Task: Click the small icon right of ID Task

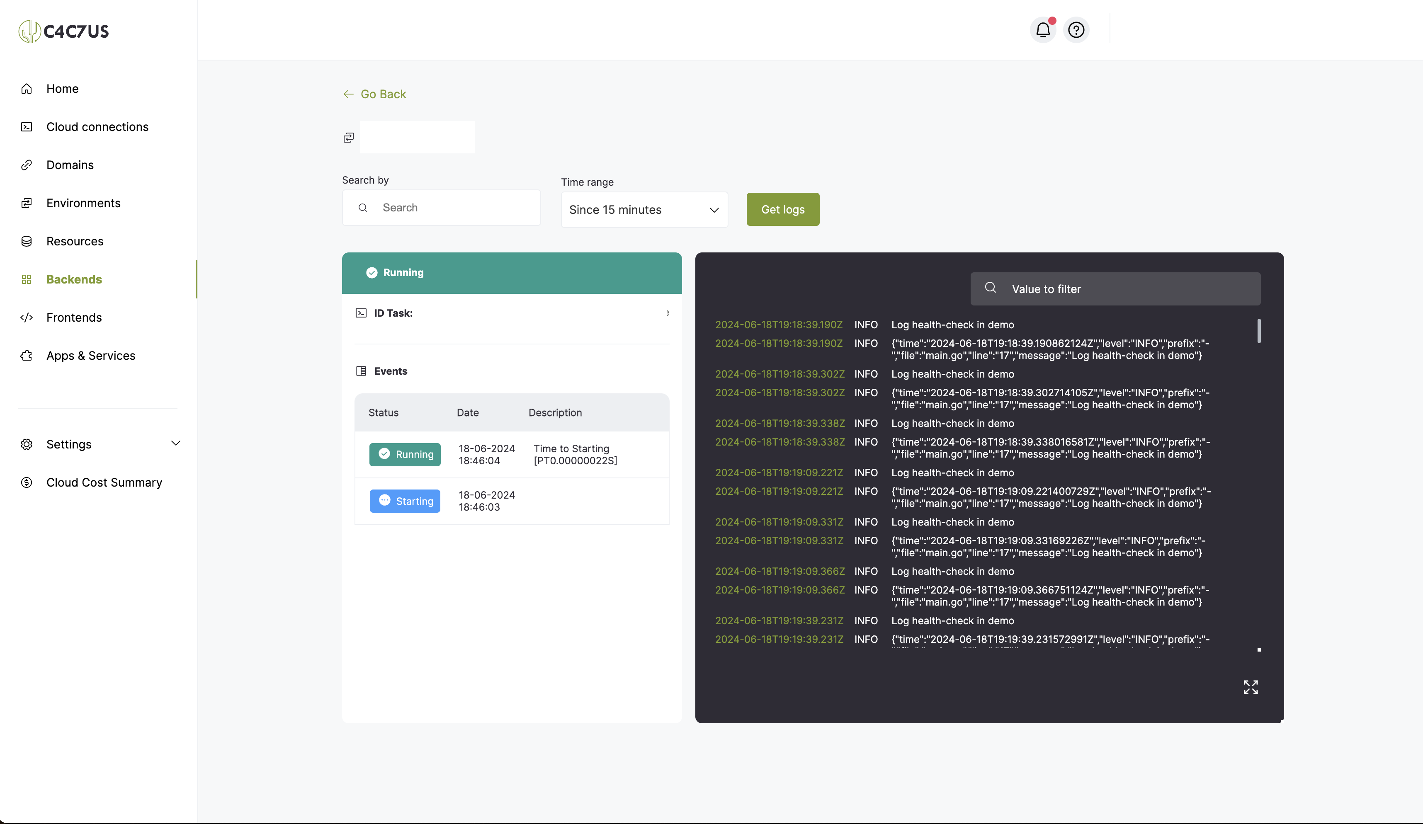Action: pos(668,313)
